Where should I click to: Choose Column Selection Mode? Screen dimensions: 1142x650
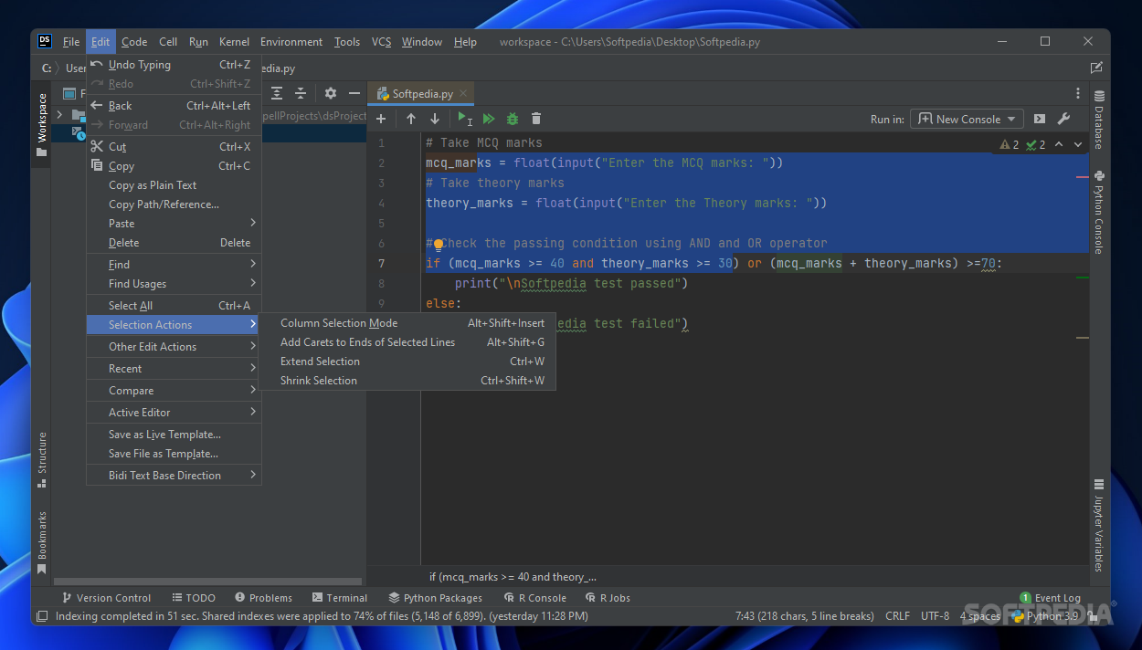click(407, 322)
